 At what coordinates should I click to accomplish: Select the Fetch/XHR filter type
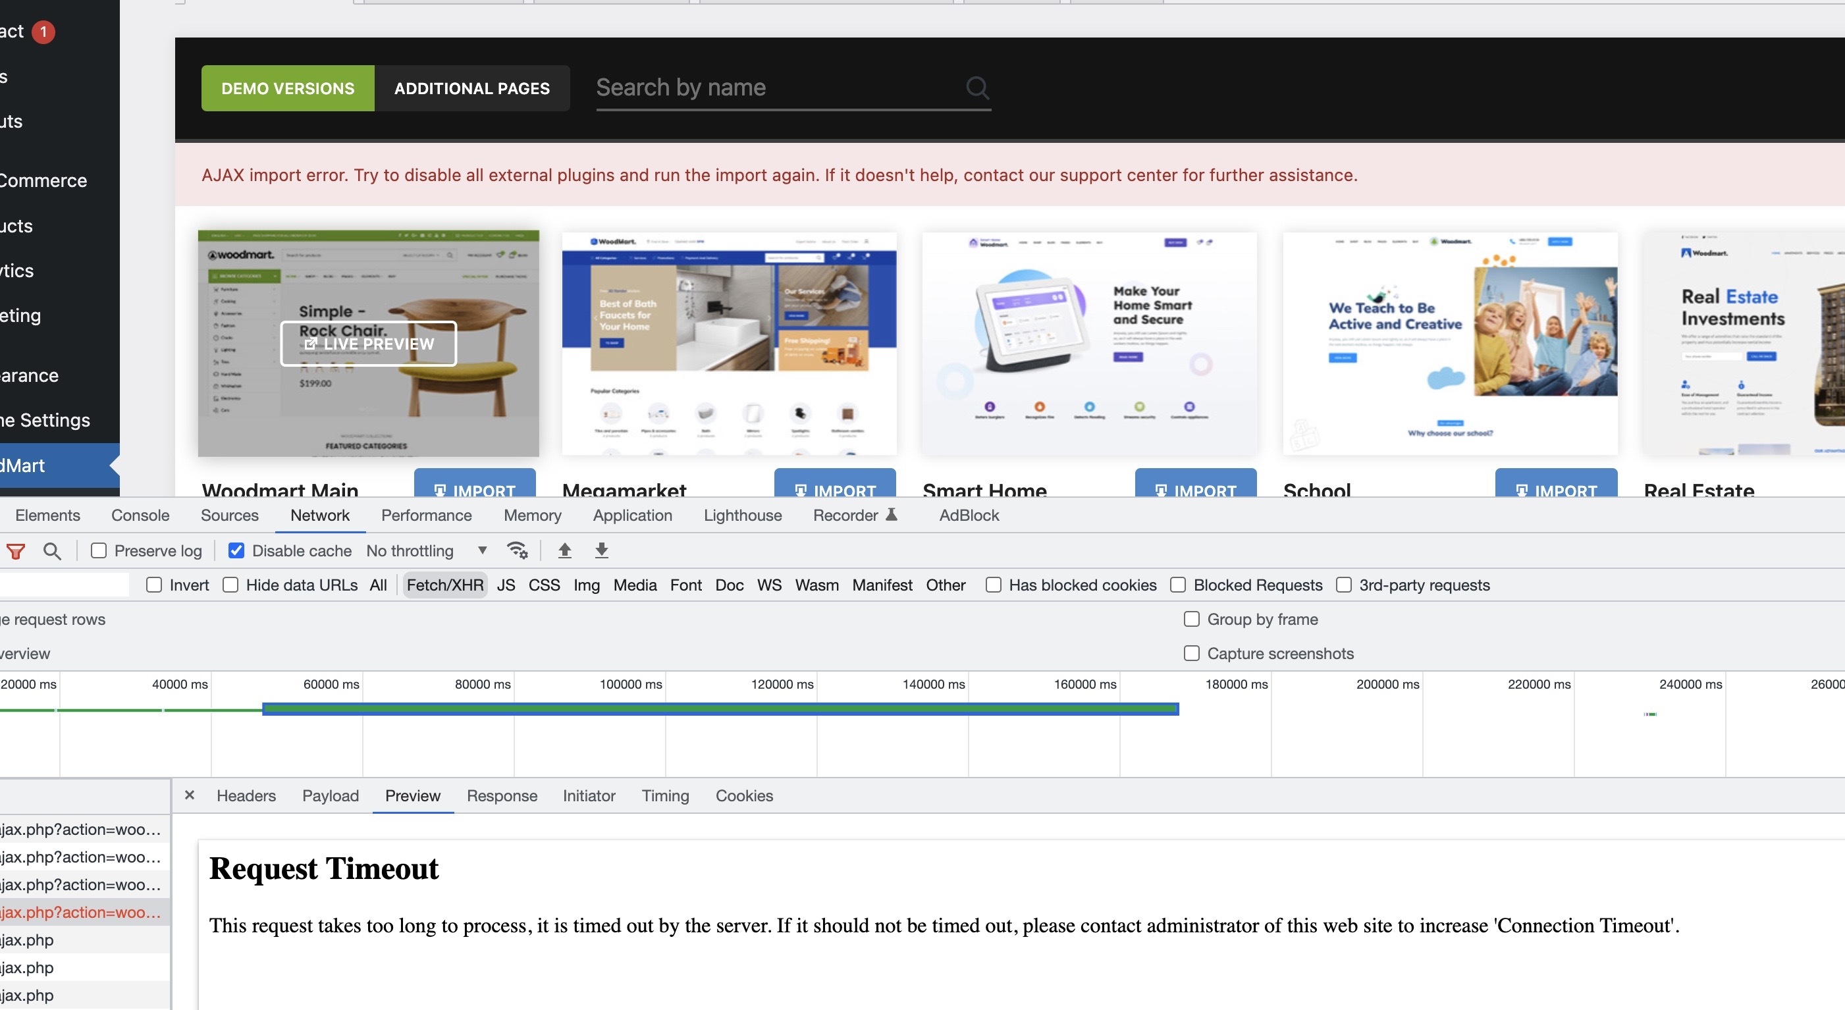click(x=444, y=585)
